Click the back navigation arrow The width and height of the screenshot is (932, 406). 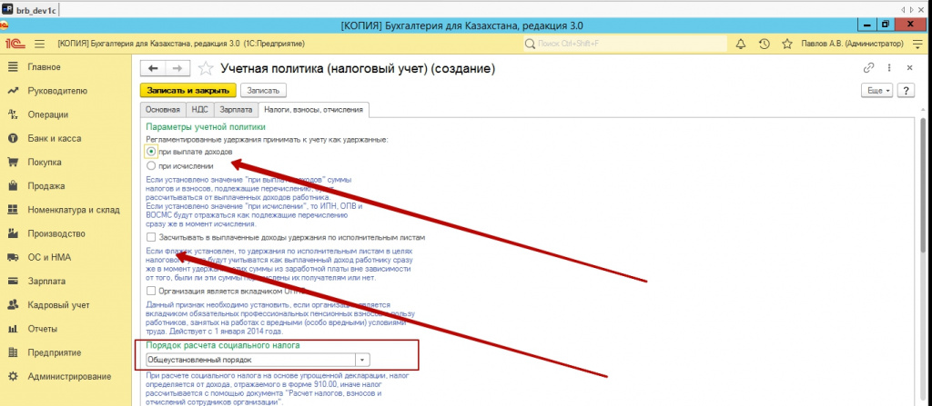coord(153,68)
